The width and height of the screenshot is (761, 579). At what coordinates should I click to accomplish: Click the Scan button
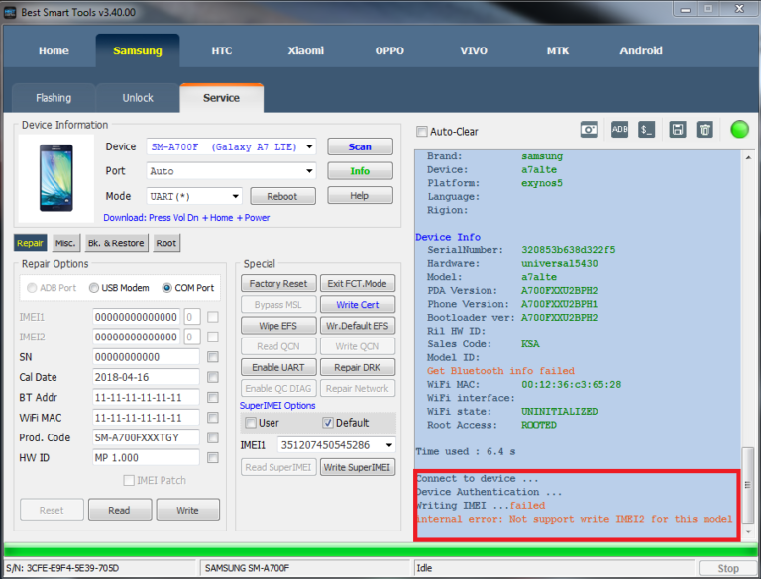click(x=360, y=147)
